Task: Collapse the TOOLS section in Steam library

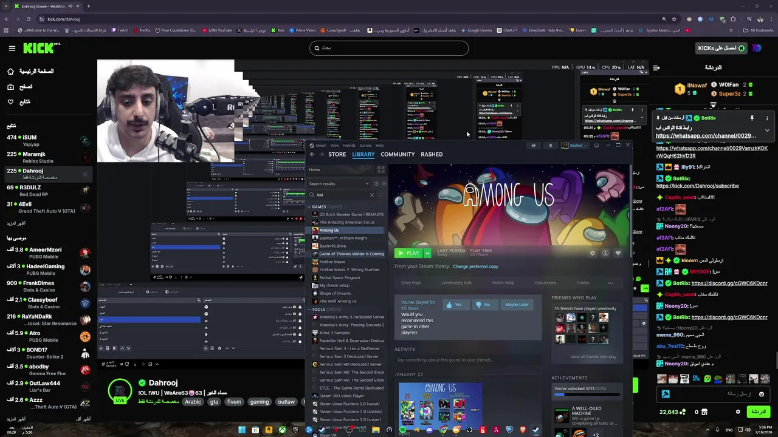Action: 309,310
